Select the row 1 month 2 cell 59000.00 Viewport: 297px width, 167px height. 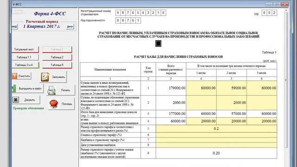tap(232, 88)
